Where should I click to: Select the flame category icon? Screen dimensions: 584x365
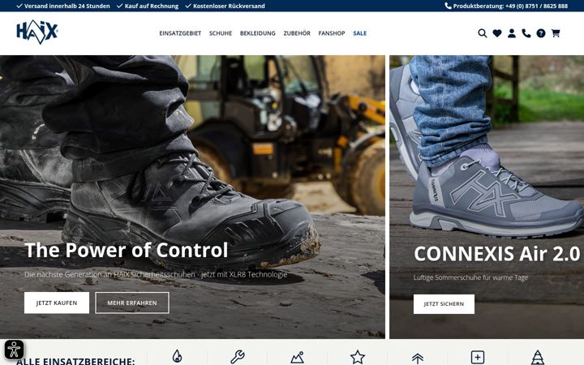pyautogui.click(x=178, y=356)
